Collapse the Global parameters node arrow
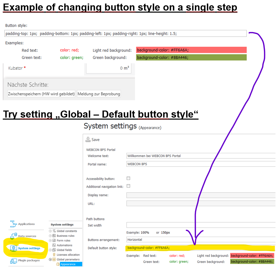Image resolution: width=278 pixels, height=270 pixels. (50, 259)
